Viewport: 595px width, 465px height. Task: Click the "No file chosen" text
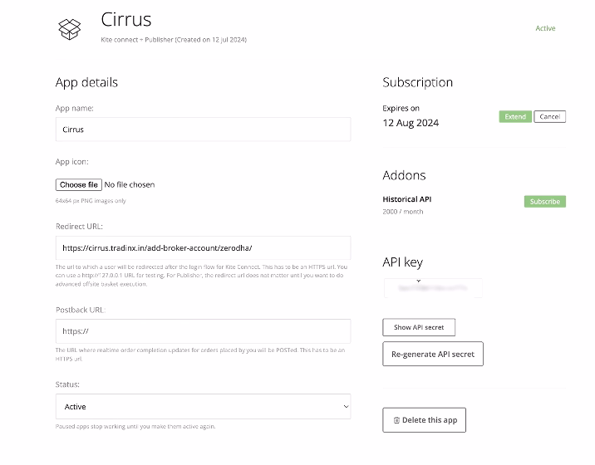click(130, 184)
